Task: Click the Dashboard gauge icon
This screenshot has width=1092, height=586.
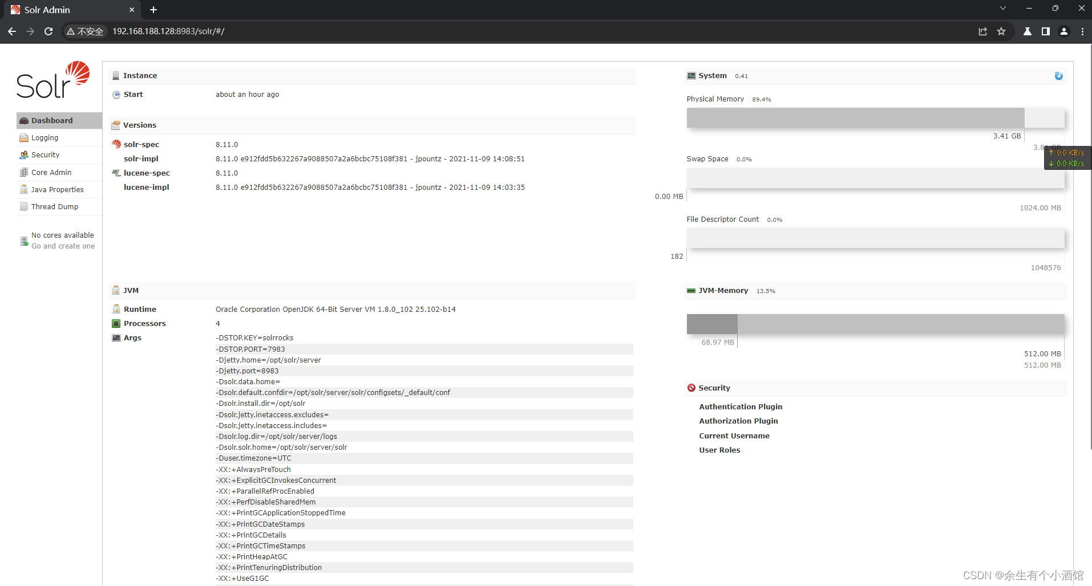Action: tap(24, 121)
